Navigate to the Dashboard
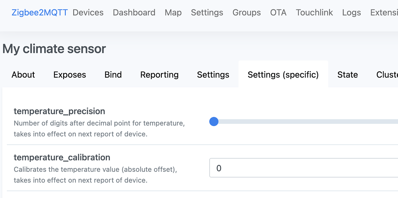The image size is (398, 198). (134, 12)
